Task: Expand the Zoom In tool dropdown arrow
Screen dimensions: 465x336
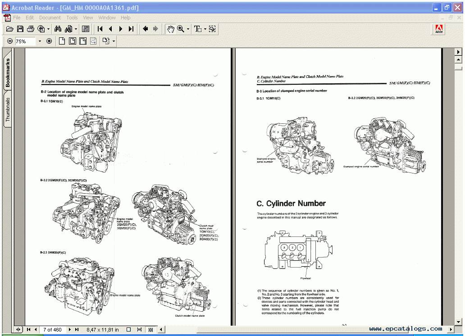Action: coord(188,29)
